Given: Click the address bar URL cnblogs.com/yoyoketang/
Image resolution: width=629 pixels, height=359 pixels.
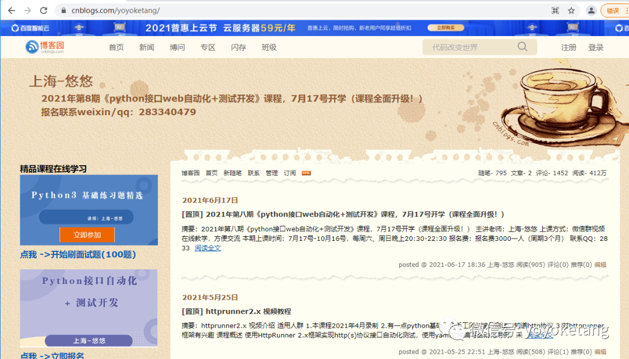Looking at the screenshot, I should [115, 10].
